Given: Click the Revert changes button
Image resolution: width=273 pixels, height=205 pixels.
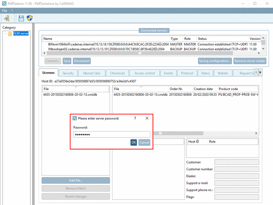Looking at the screenshot, I should (x=76, y=197).
